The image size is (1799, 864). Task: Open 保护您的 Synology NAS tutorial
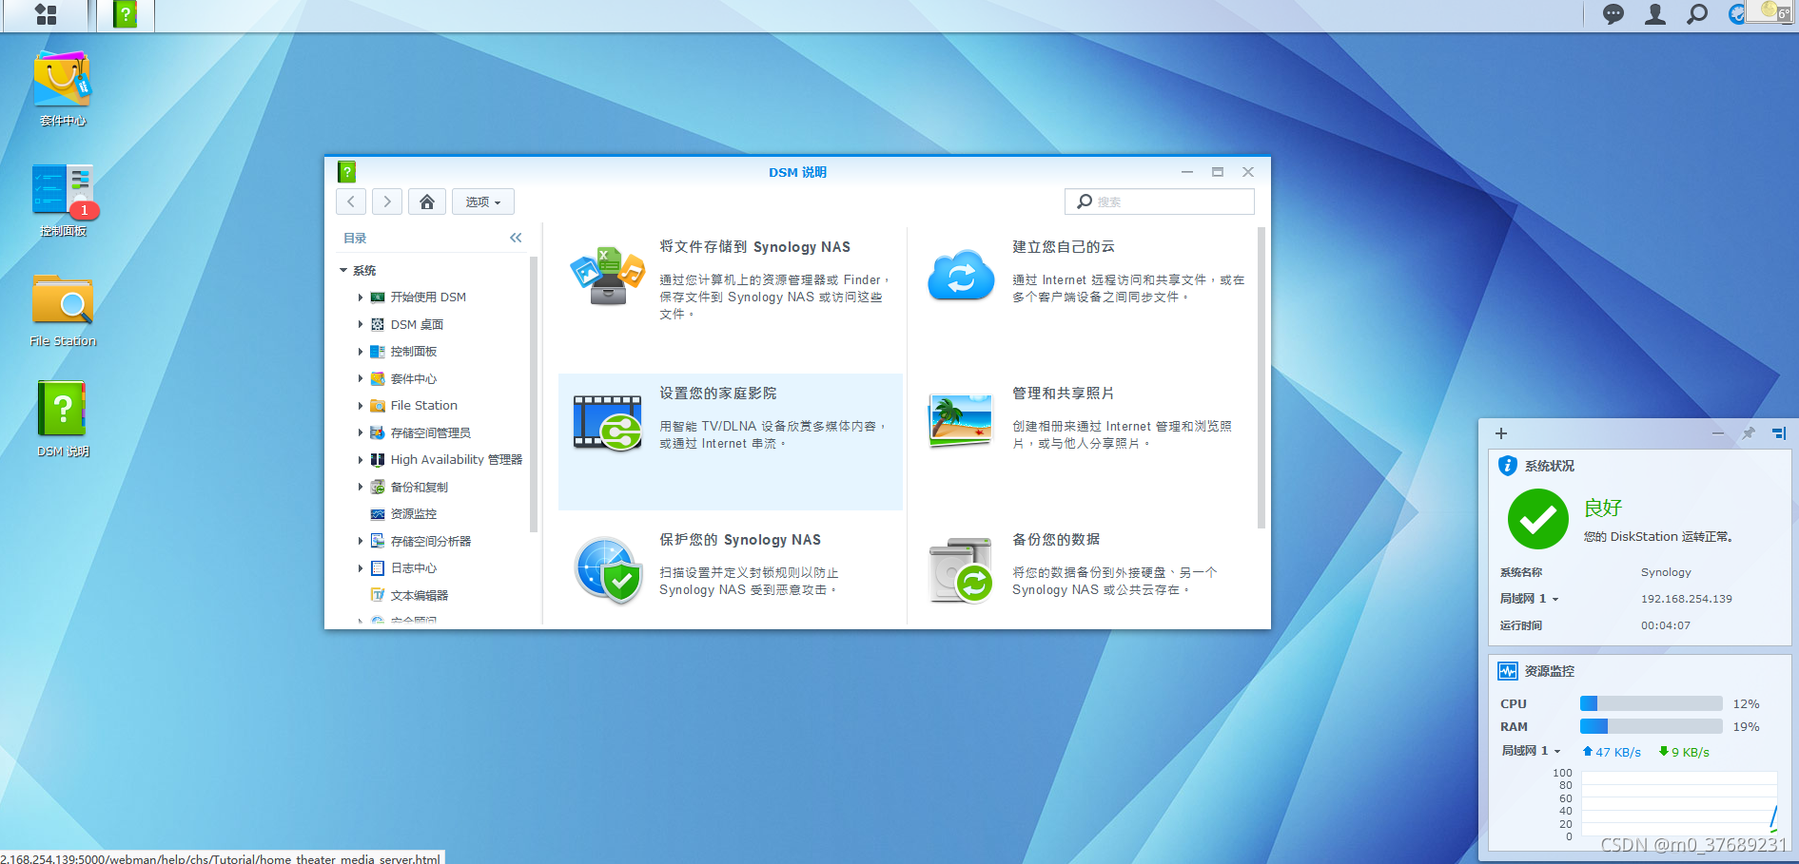coord(740,540)
